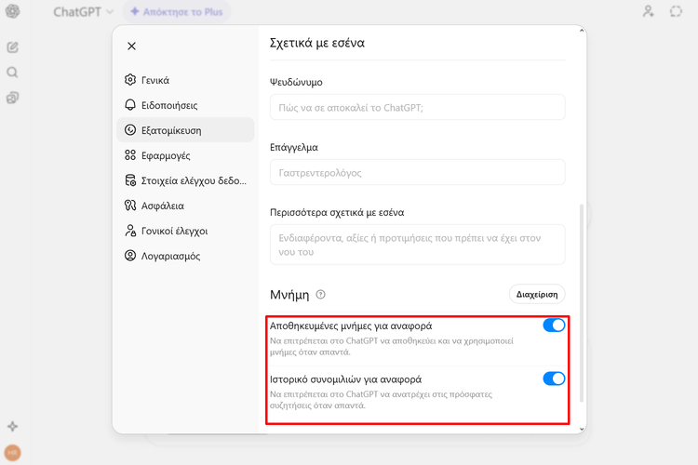Click the search chats magnifier icon
The height and width of the screenshot is (465, 698).
[x=13, y=73]
